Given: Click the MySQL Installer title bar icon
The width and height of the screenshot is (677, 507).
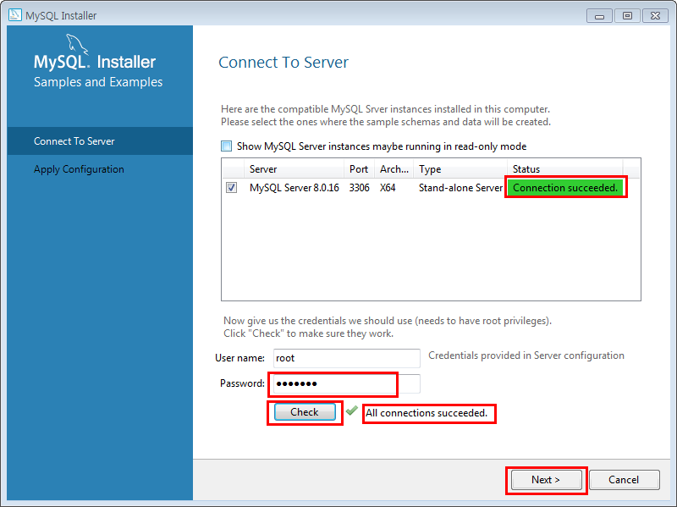Looking at the screenshot, I should click(x=15, y=15).
